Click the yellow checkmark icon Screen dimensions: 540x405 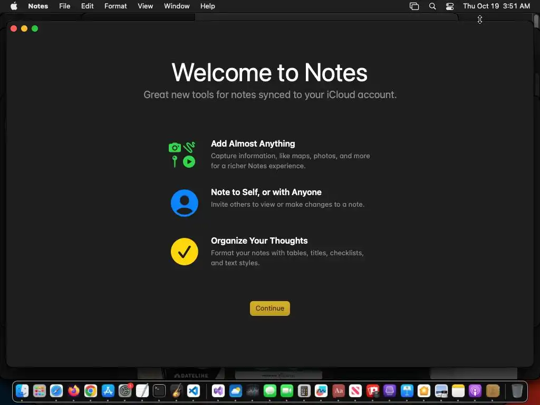tap(184, 252)
